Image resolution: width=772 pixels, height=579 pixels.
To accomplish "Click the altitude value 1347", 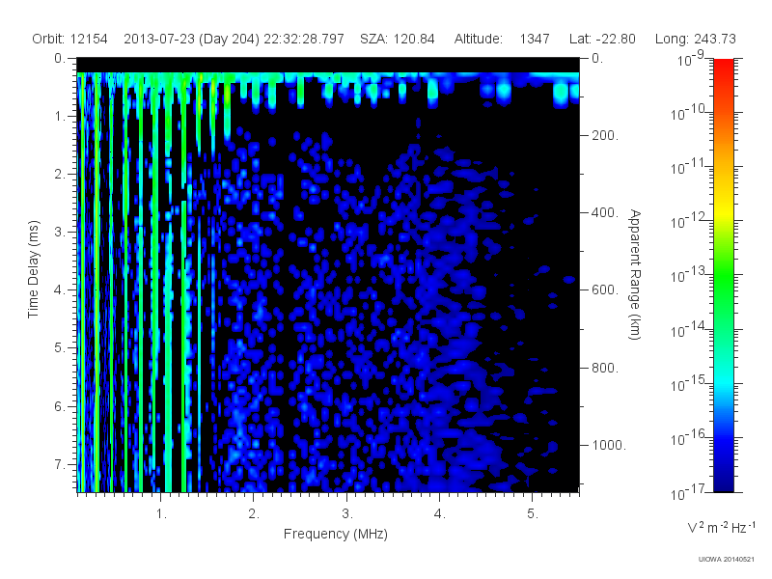I will pyautogui.click(x=535, y=39).
